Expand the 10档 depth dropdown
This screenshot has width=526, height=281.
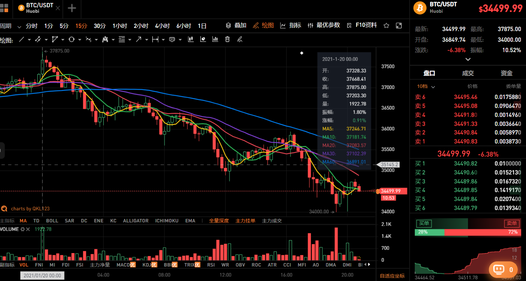click(x=425, y=87)
